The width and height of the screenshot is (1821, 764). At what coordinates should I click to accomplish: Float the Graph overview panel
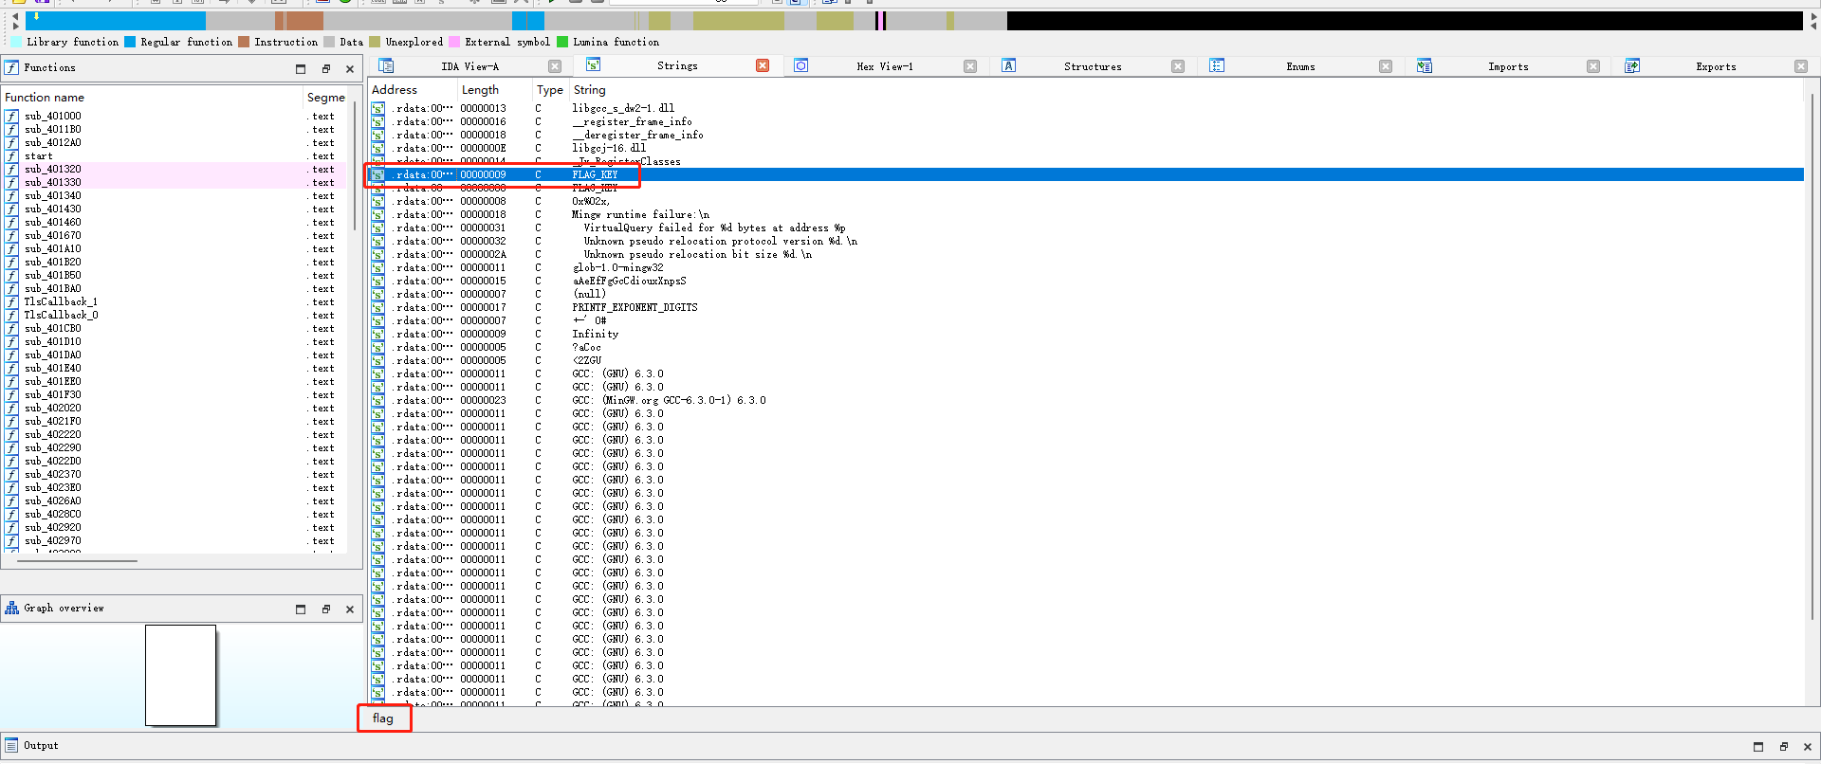pyautogui.click(x=325, y=609)
